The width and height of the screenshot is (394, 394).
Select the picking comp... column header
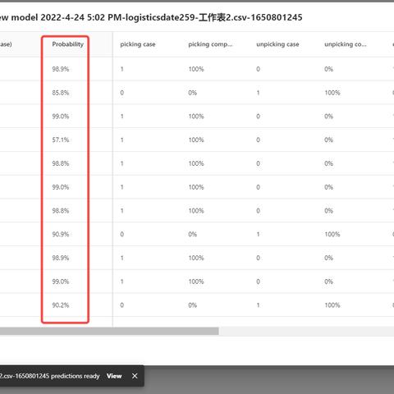pyautogui.click(x=210, y=44)
